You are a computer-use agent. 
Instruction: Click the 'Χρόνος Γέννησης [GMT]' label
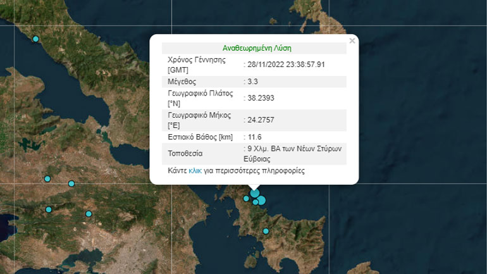pos(197,65)
